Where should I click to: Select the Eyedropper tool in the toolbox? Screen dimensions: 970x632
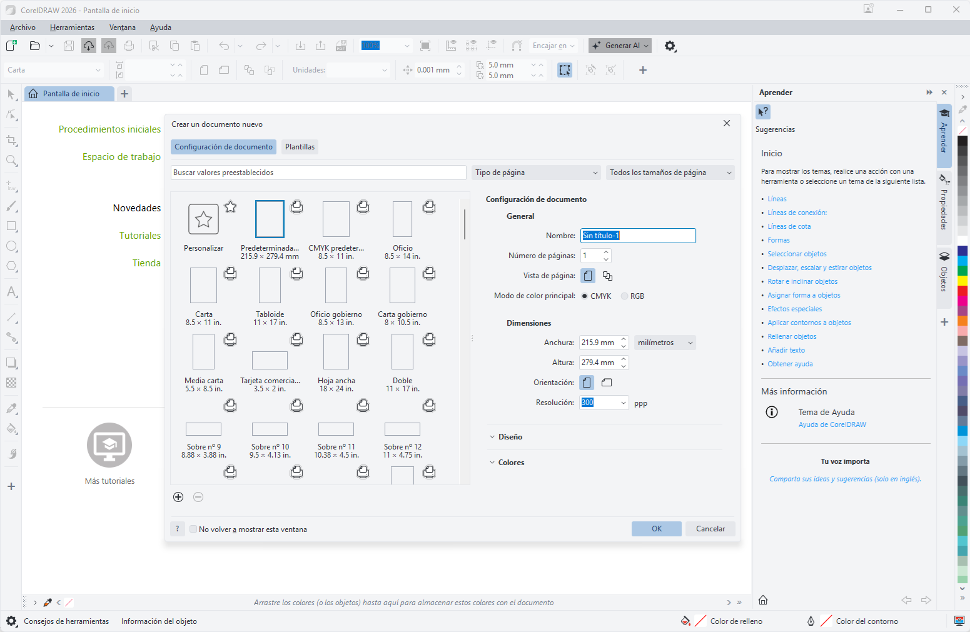(11, 408)
